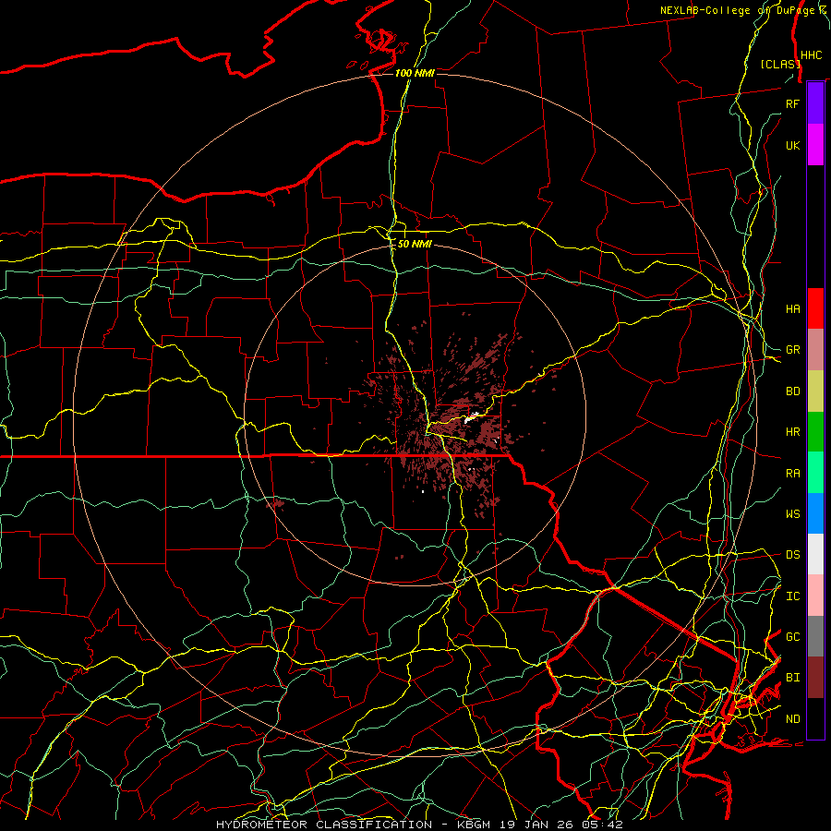Pick the white DS legend swatch
Screen dimensions: 831x831
(x=815, y=554)
